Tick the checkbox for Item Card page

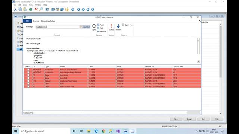pos(28,75)
